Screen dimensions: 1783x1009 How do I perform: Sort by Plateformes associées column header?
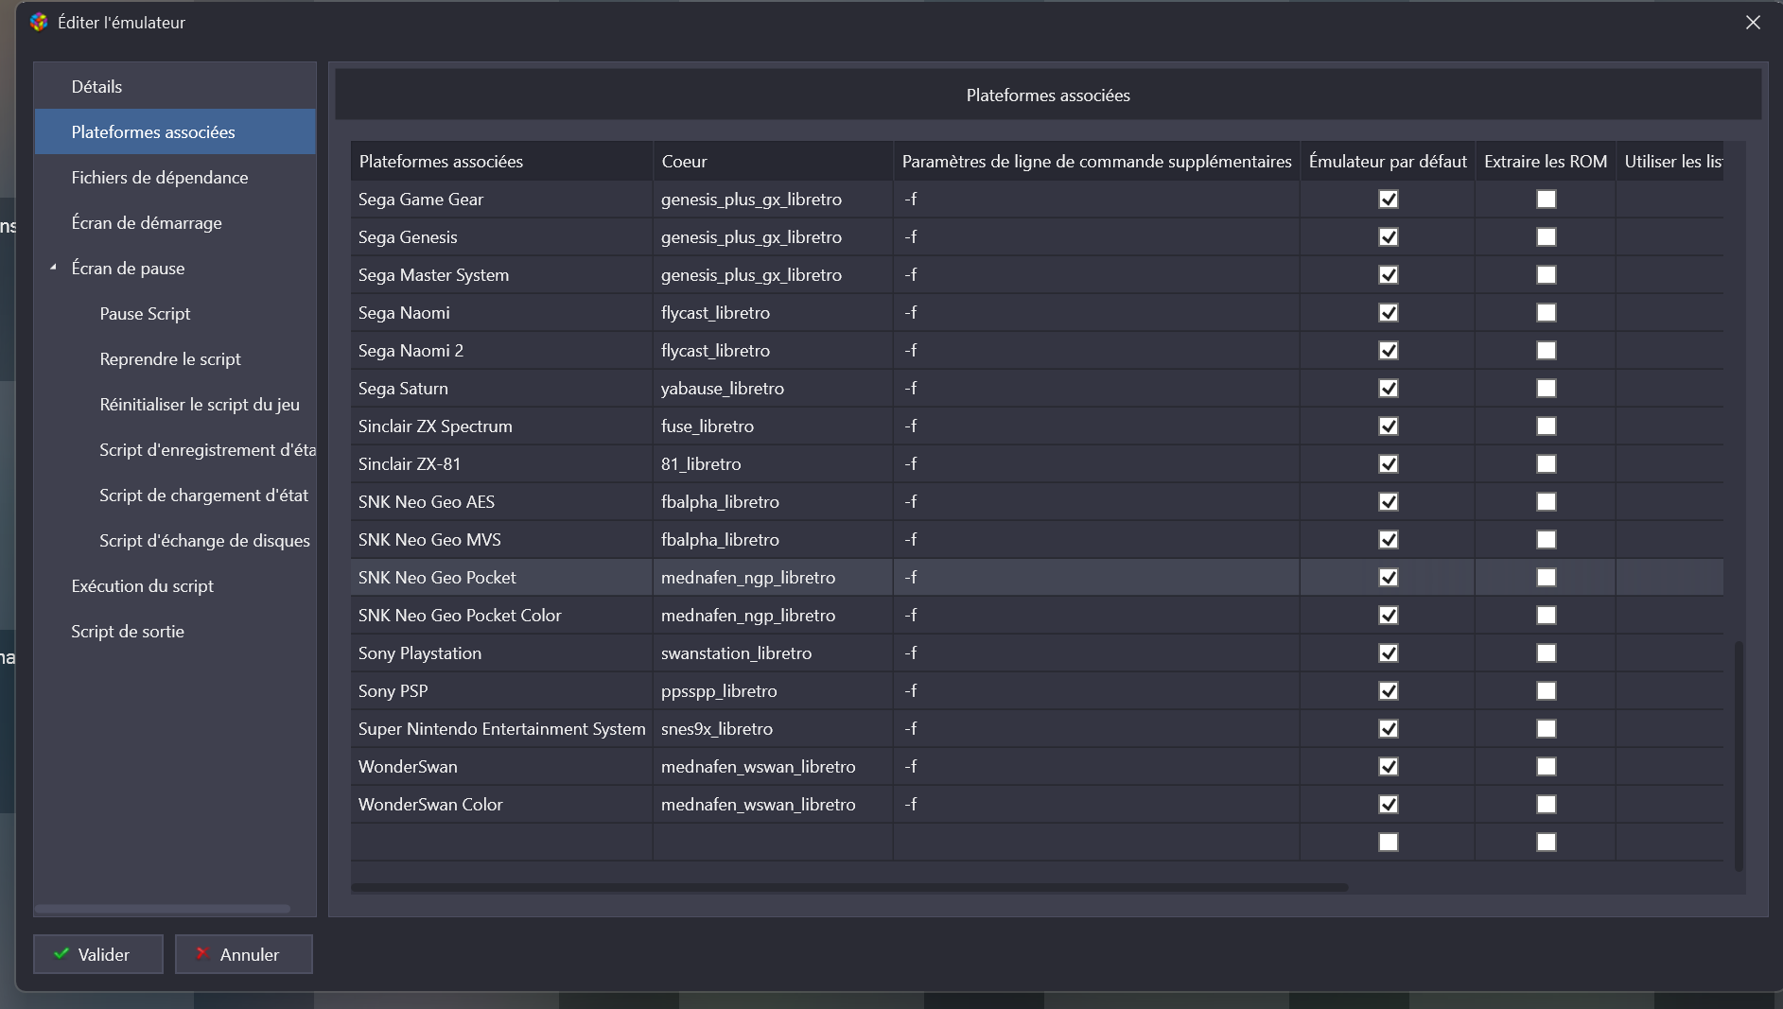coord(501,161)
